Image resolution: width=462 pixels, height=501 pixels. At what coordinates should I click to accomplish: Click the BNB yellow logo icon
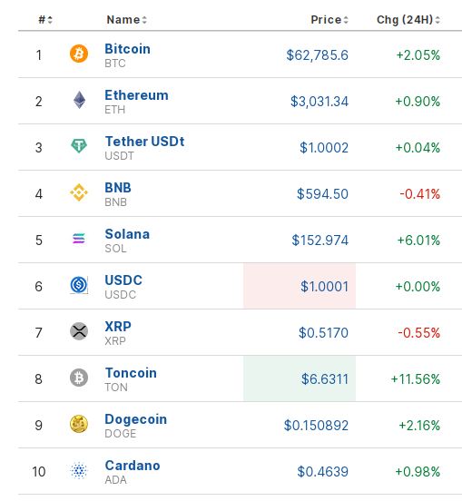[x=79, y=192]
